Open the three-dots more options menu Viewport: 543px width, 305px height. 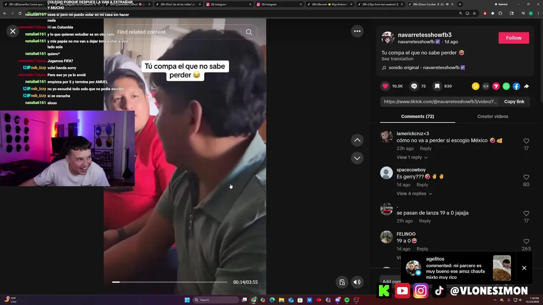[x=357, y=31]
